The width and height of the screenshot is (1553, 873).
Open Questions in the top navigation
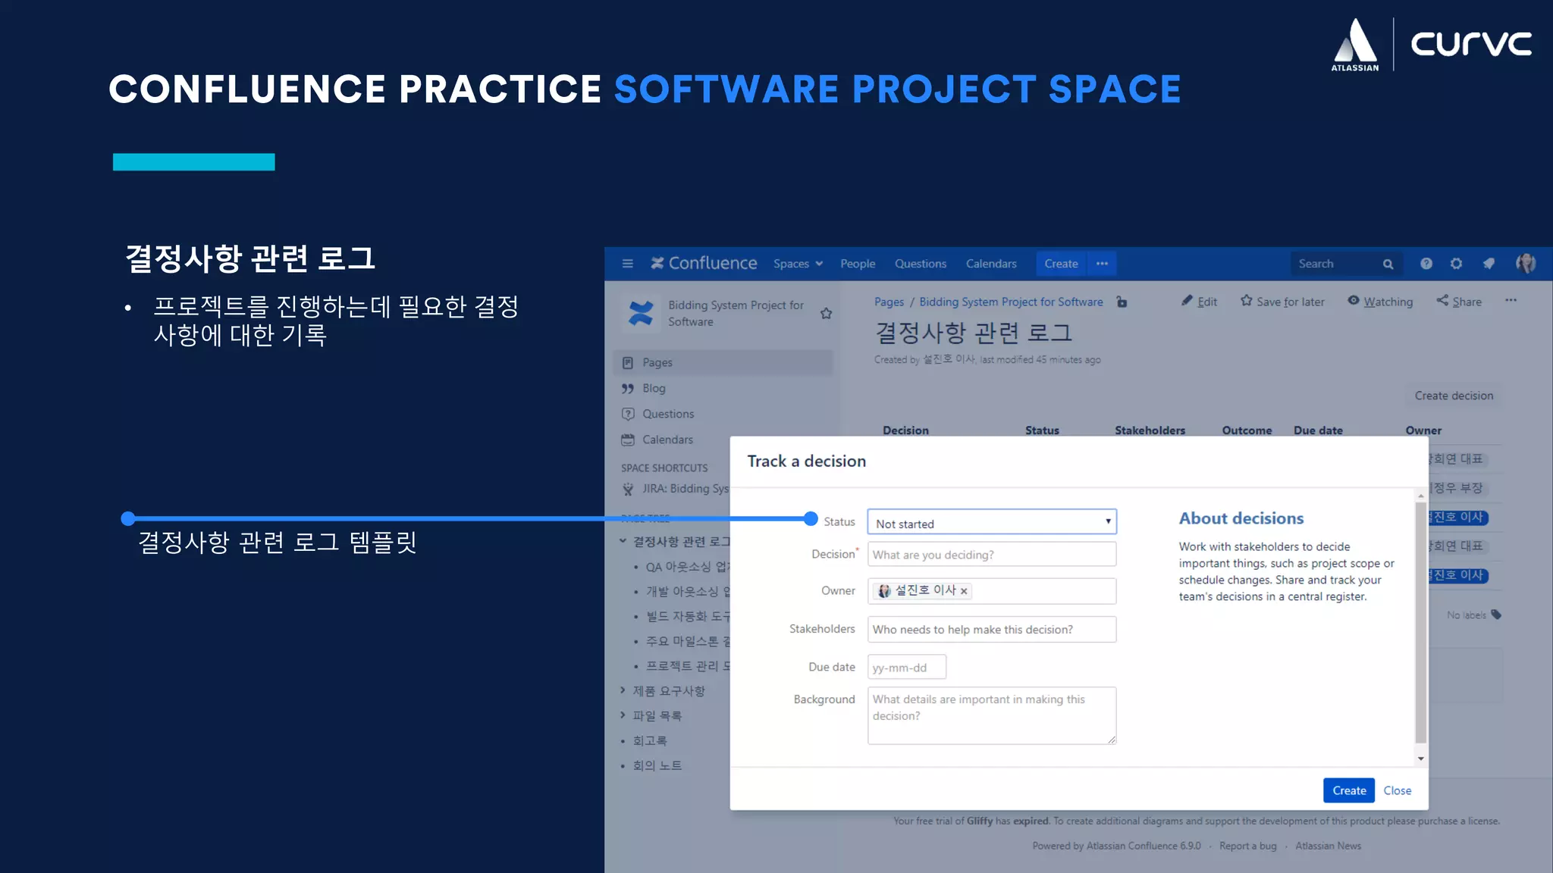pos(920,264)
